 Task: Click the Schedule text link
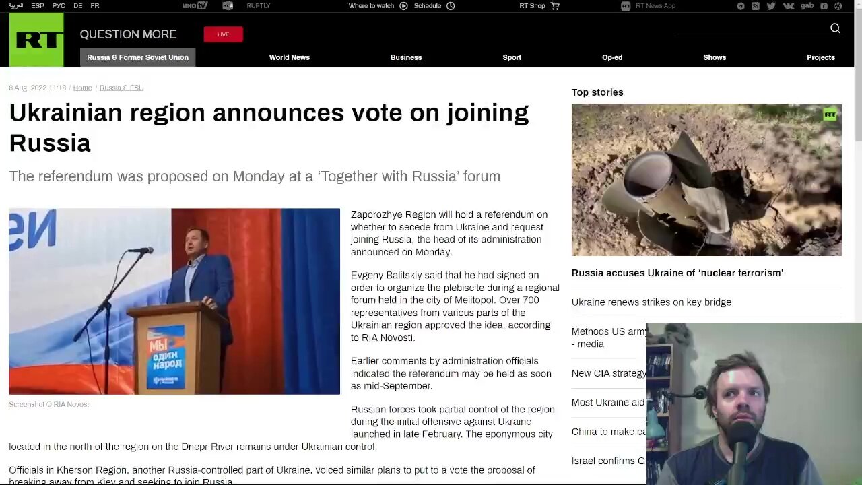point(428,6)
